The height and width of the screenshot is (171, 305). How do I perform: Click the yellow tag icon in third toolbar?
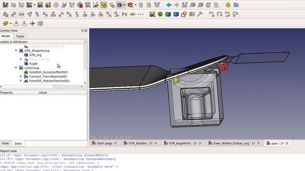click(5, 23)
